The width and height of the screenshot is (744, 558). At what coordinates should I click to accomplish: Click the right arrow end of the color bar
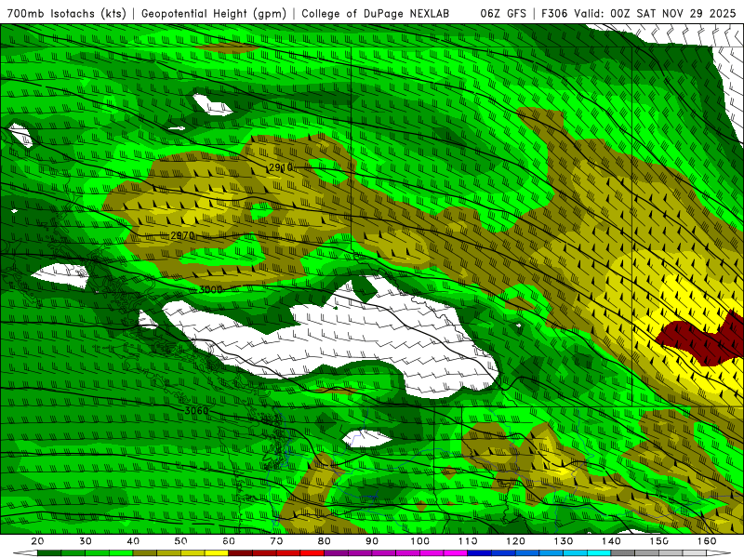pos(719,552)
